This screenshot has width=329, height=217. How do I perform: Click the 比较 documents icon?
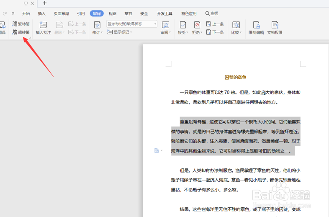tap(236, 25)
